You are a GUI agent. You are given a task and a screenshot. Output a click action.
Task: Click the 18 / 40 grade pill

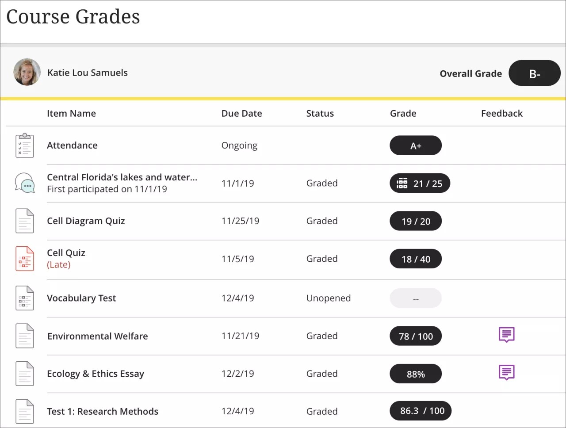[415, 259]
